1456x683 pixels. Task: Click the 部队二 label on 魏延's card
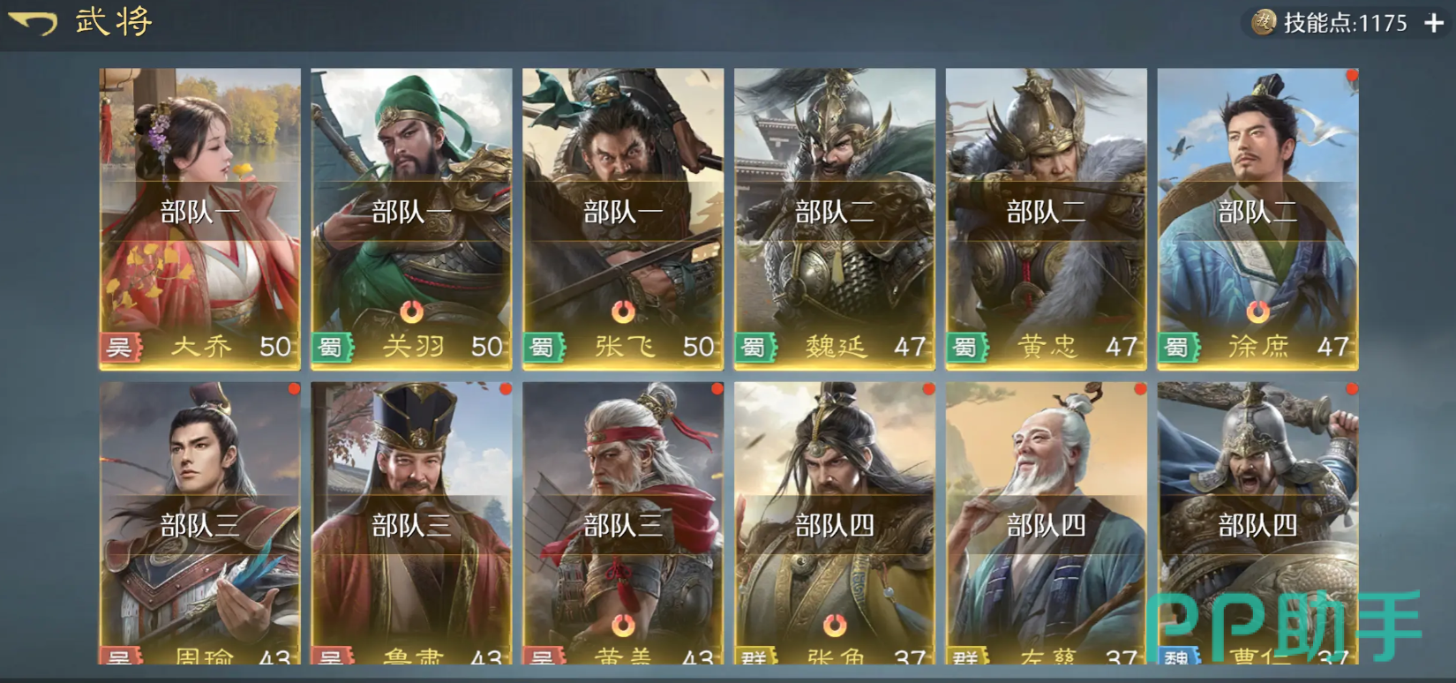tap(835, 212)
